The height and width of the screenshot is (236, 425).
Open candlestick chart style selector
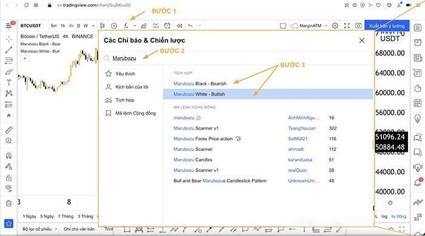tap(103, 25)
